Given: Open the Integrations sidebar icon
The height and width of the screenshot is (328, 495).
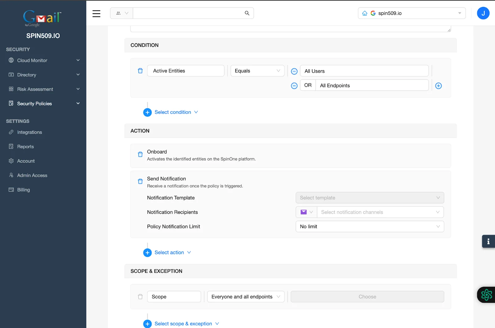Looking at the screenshot, I should tap(11, 132).
